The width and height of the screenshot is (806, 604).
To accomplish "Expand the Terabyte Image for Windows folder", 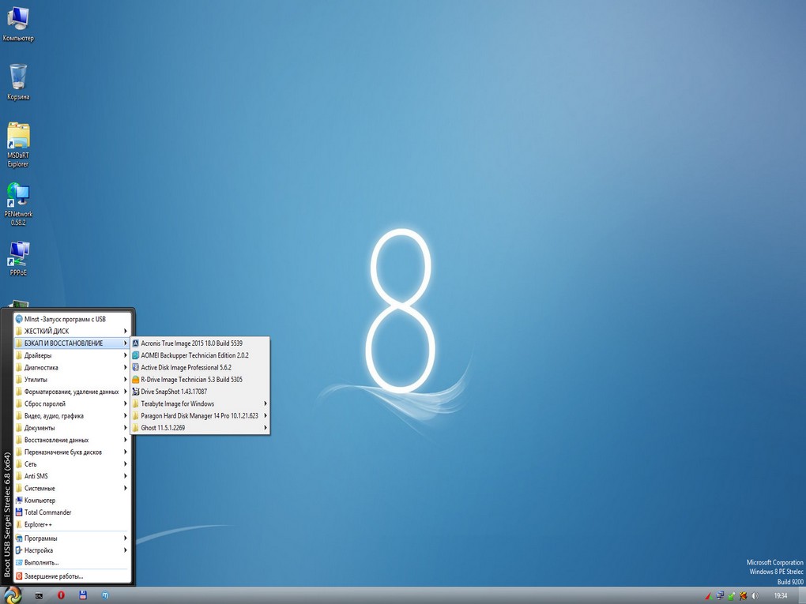I will 201,403.
